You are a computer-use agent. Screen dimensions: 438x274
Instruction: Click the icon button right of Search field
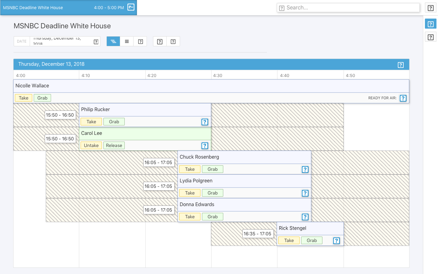430,8
